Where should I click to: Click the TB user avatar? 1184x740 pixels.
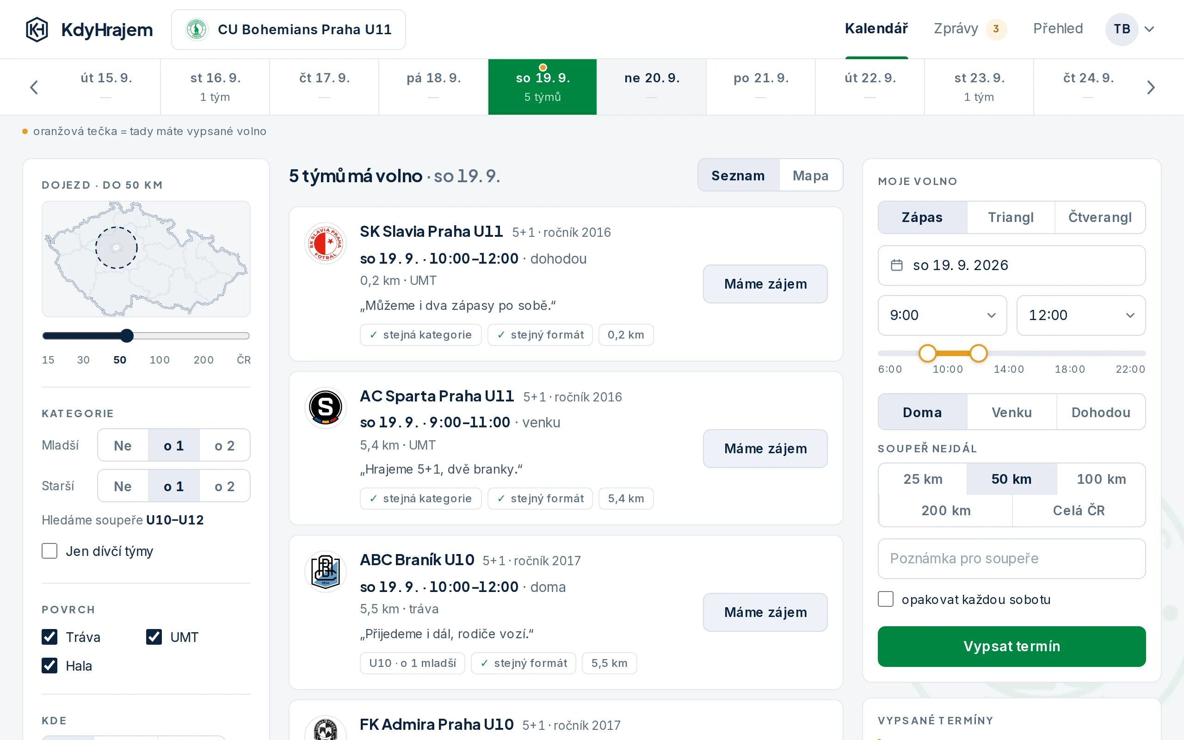[x=1122, y=29]
